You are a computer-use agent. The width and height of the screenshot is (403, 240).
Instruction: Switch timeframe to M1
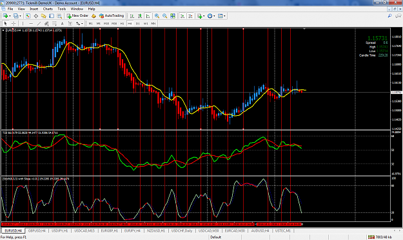[x=90, y=23]
